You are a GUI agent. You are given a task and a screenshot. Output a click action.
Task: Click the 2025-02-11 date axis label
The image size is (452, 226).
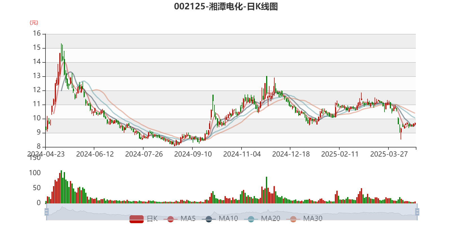click(340, 154)
